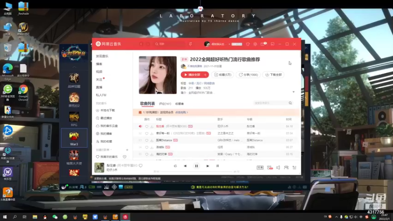Image resolution: width=393 pixels, height=221 pixels.
Task: Open 视频 in the sidebar
Action: (x=99, y=72)
